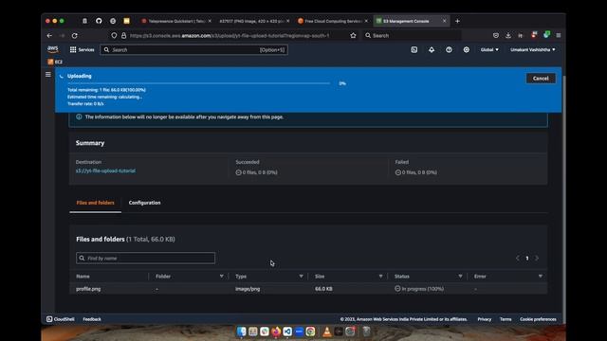
Task: Click the Find by name search field
Action: tap(145, 258)
